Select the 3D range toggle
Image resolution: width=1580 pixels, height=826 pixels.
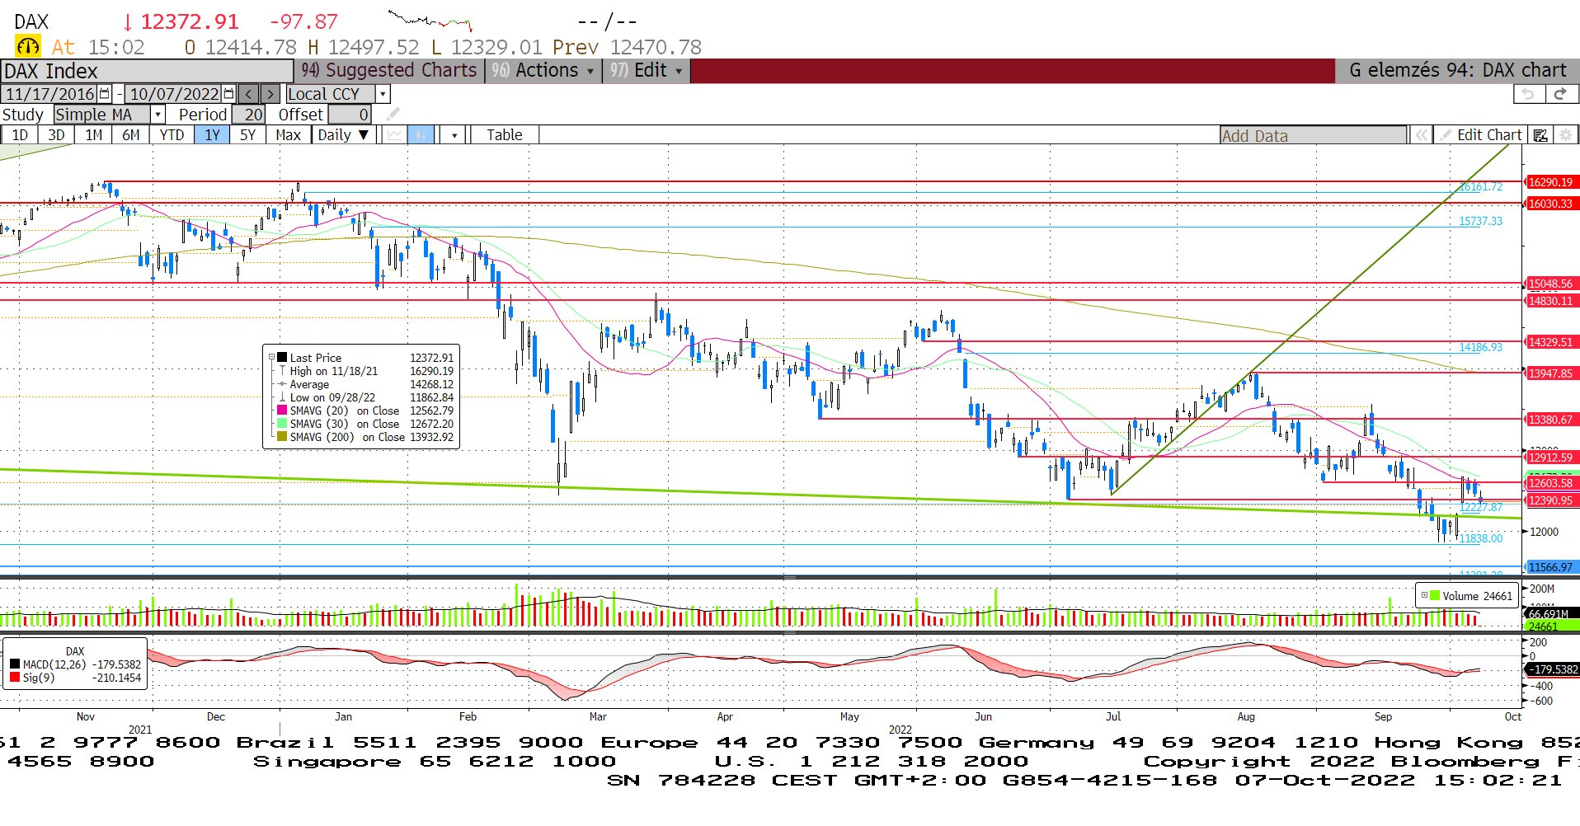coord(56,135)
